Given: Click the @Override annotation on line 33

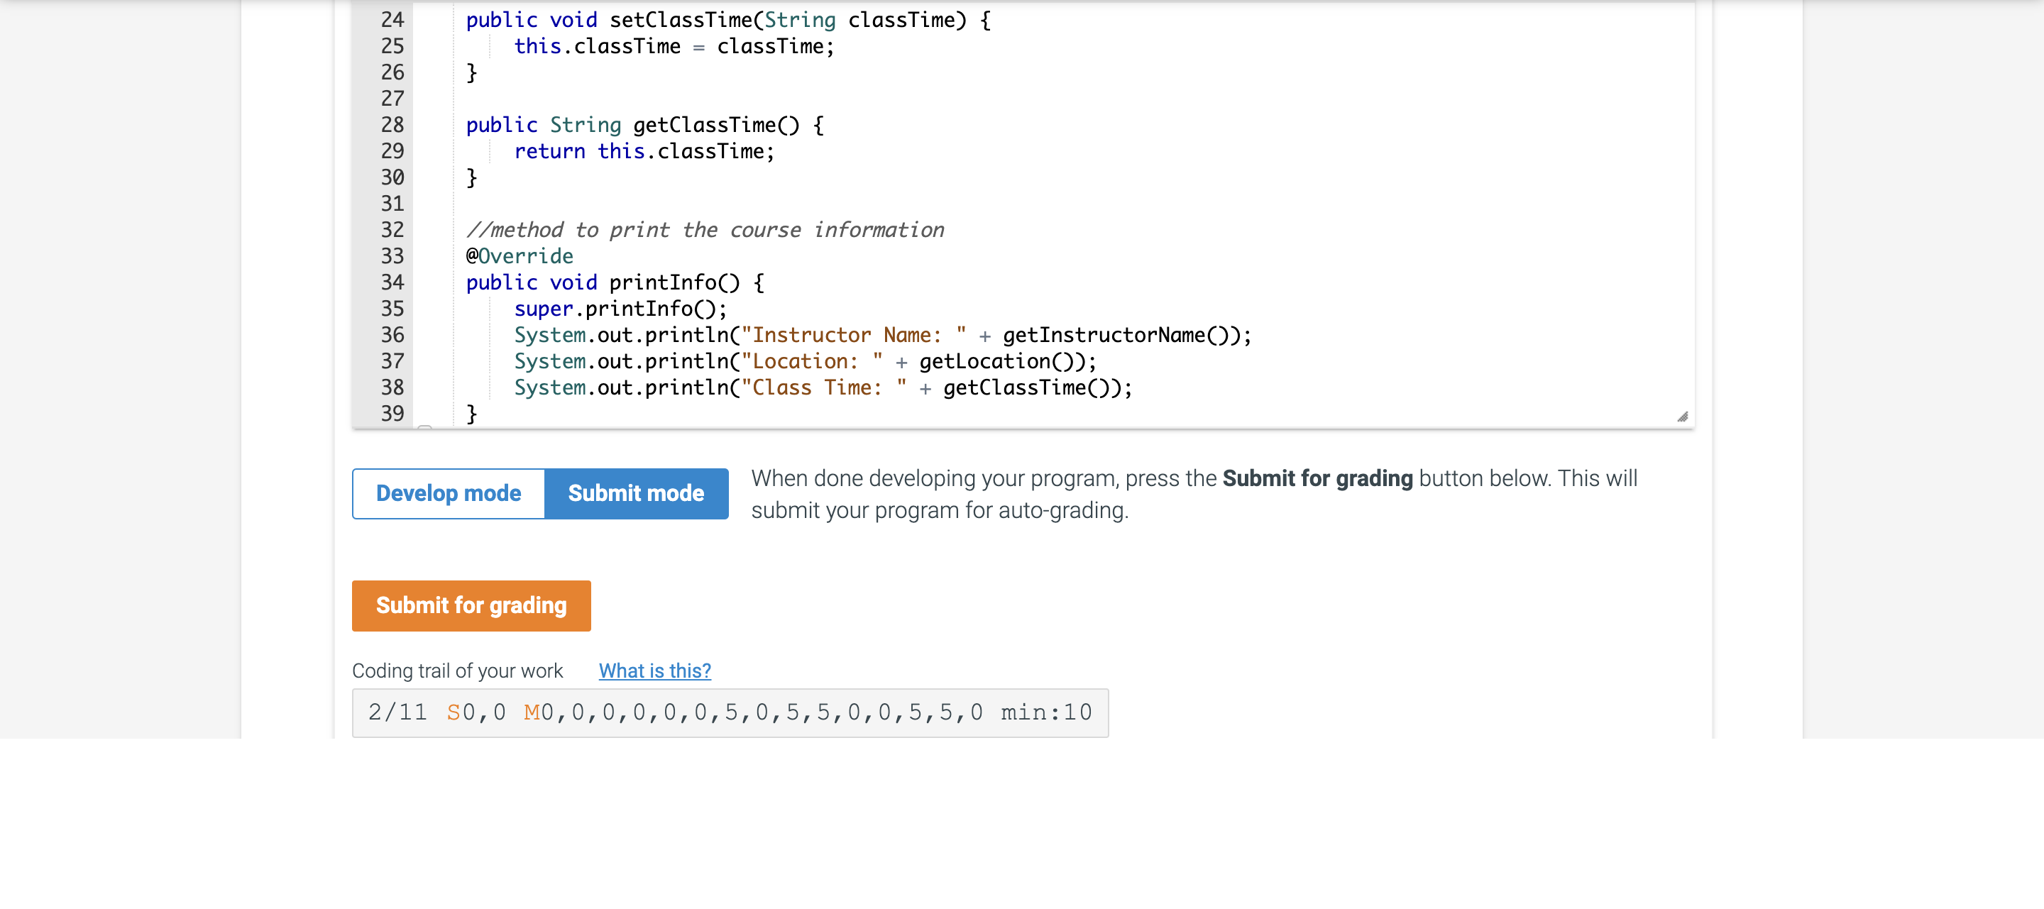Looking at the screenshot, I should (519, 255).
